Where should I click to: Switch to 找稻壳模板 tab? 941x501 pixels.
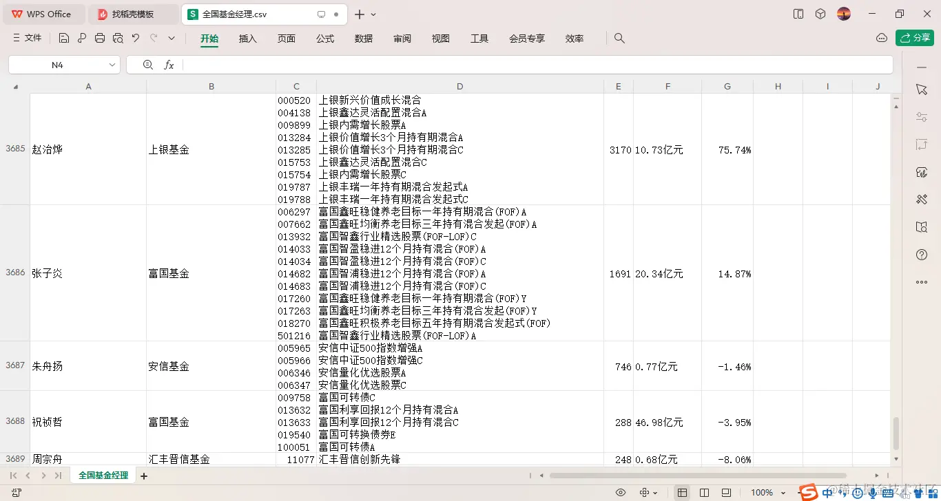coord(134,14)
